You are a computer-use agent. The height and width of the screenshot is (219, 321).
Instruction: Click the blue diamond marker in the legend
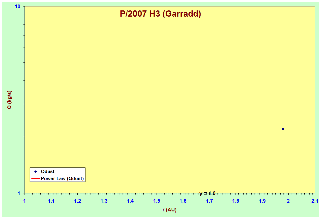(36, 172)
